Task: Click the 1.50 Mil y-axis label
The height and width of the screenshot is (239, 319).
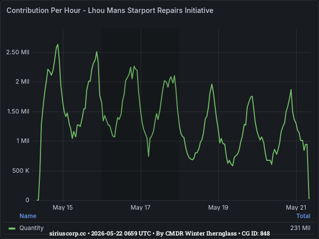Action: click(x=18, y=112)
